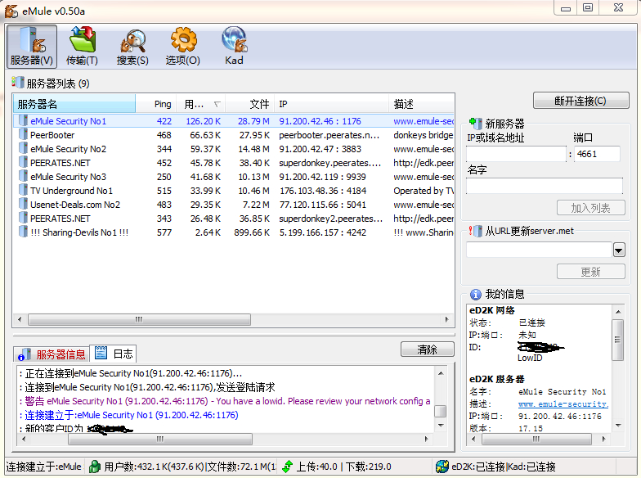Click the 连接建立于 blue log line
Image resolution: width=641 pixels, height=478 pixels.
pyautogui.click(x=129, y=415)
